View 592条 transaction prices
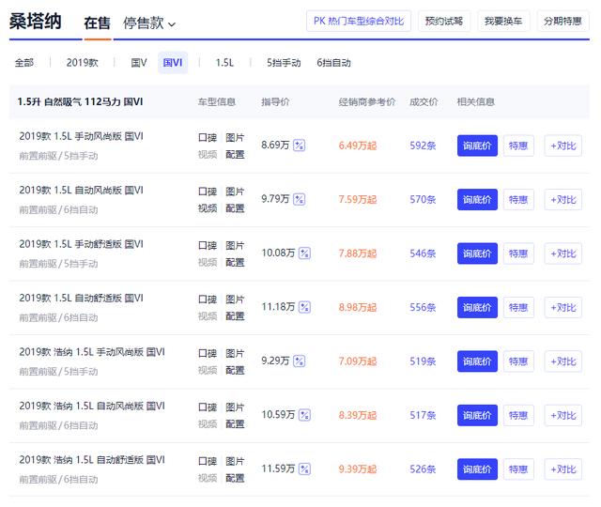601x507 pixels. pyautogui.click(x=423, y=146)
